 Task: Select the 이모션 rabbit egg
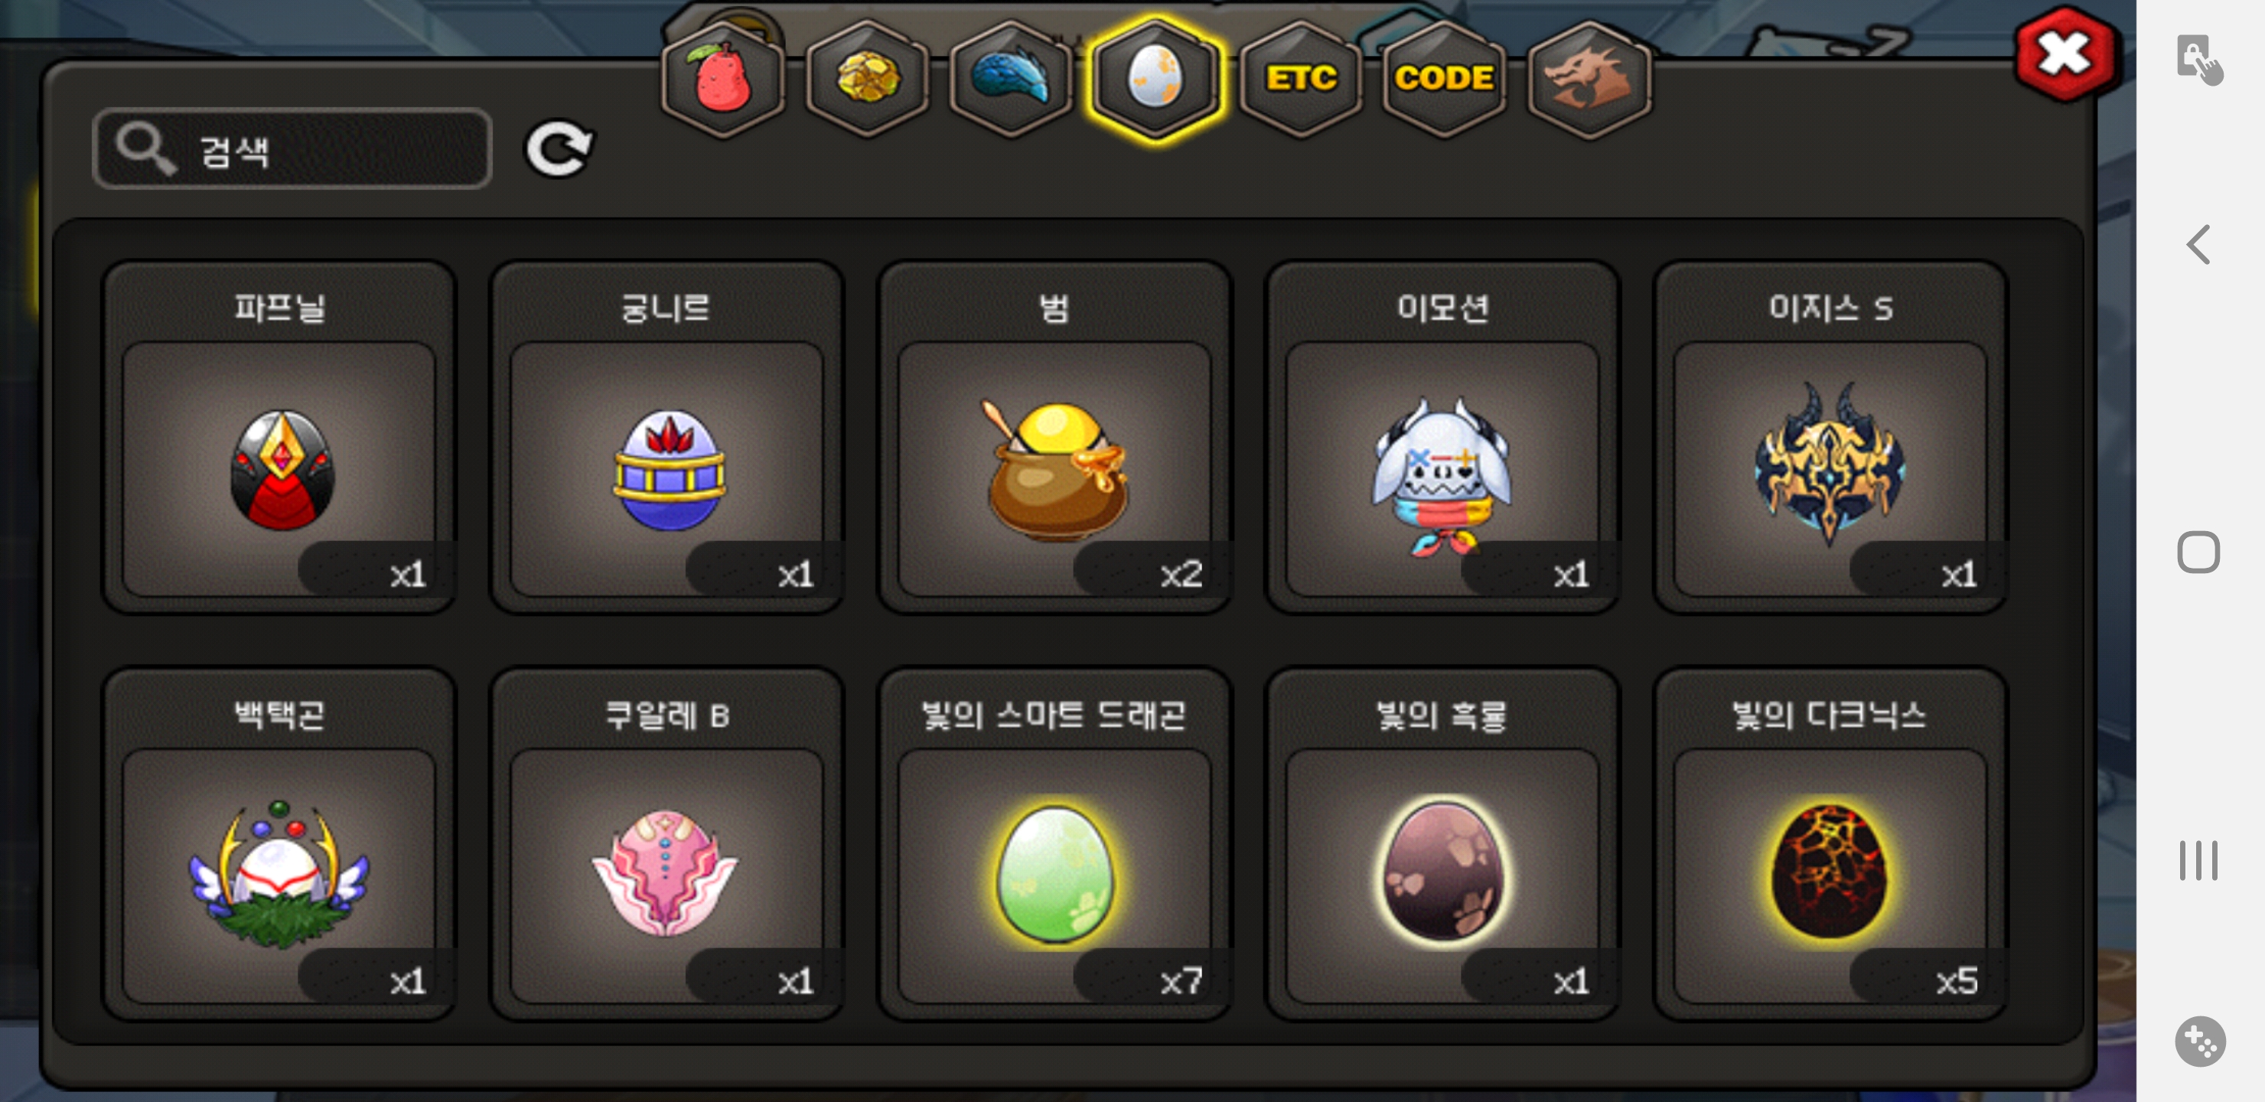click(x=1443, y=437)
